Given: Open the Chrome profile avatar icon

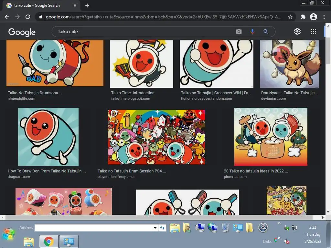Looking at the screenshot, I should [314, 17].
